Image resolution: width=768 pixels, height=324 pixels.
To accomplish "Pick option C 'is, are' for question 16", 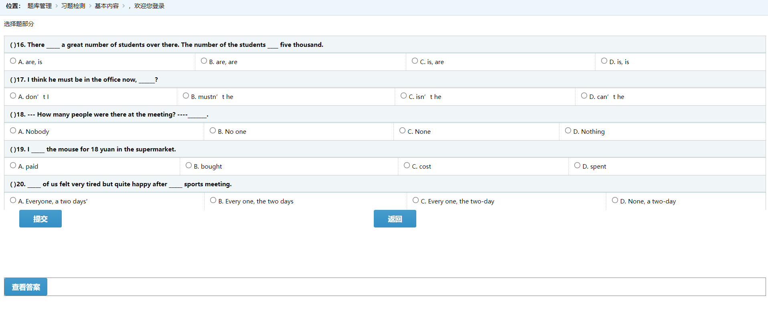I will tap(415, 61).
